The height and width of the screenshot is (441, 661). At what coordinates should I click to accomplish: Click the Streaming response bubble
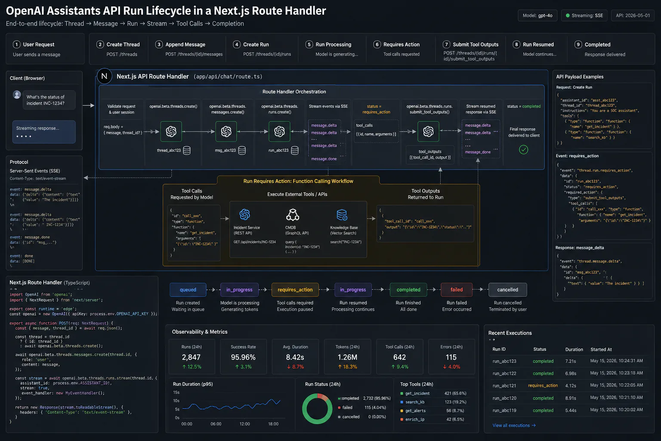tap(44, 132)
